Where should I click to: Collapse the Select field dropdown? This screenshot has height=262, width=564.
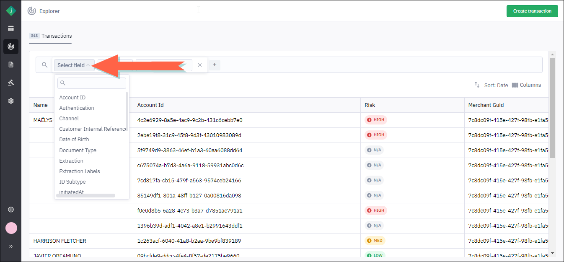(x=74, y=65)
